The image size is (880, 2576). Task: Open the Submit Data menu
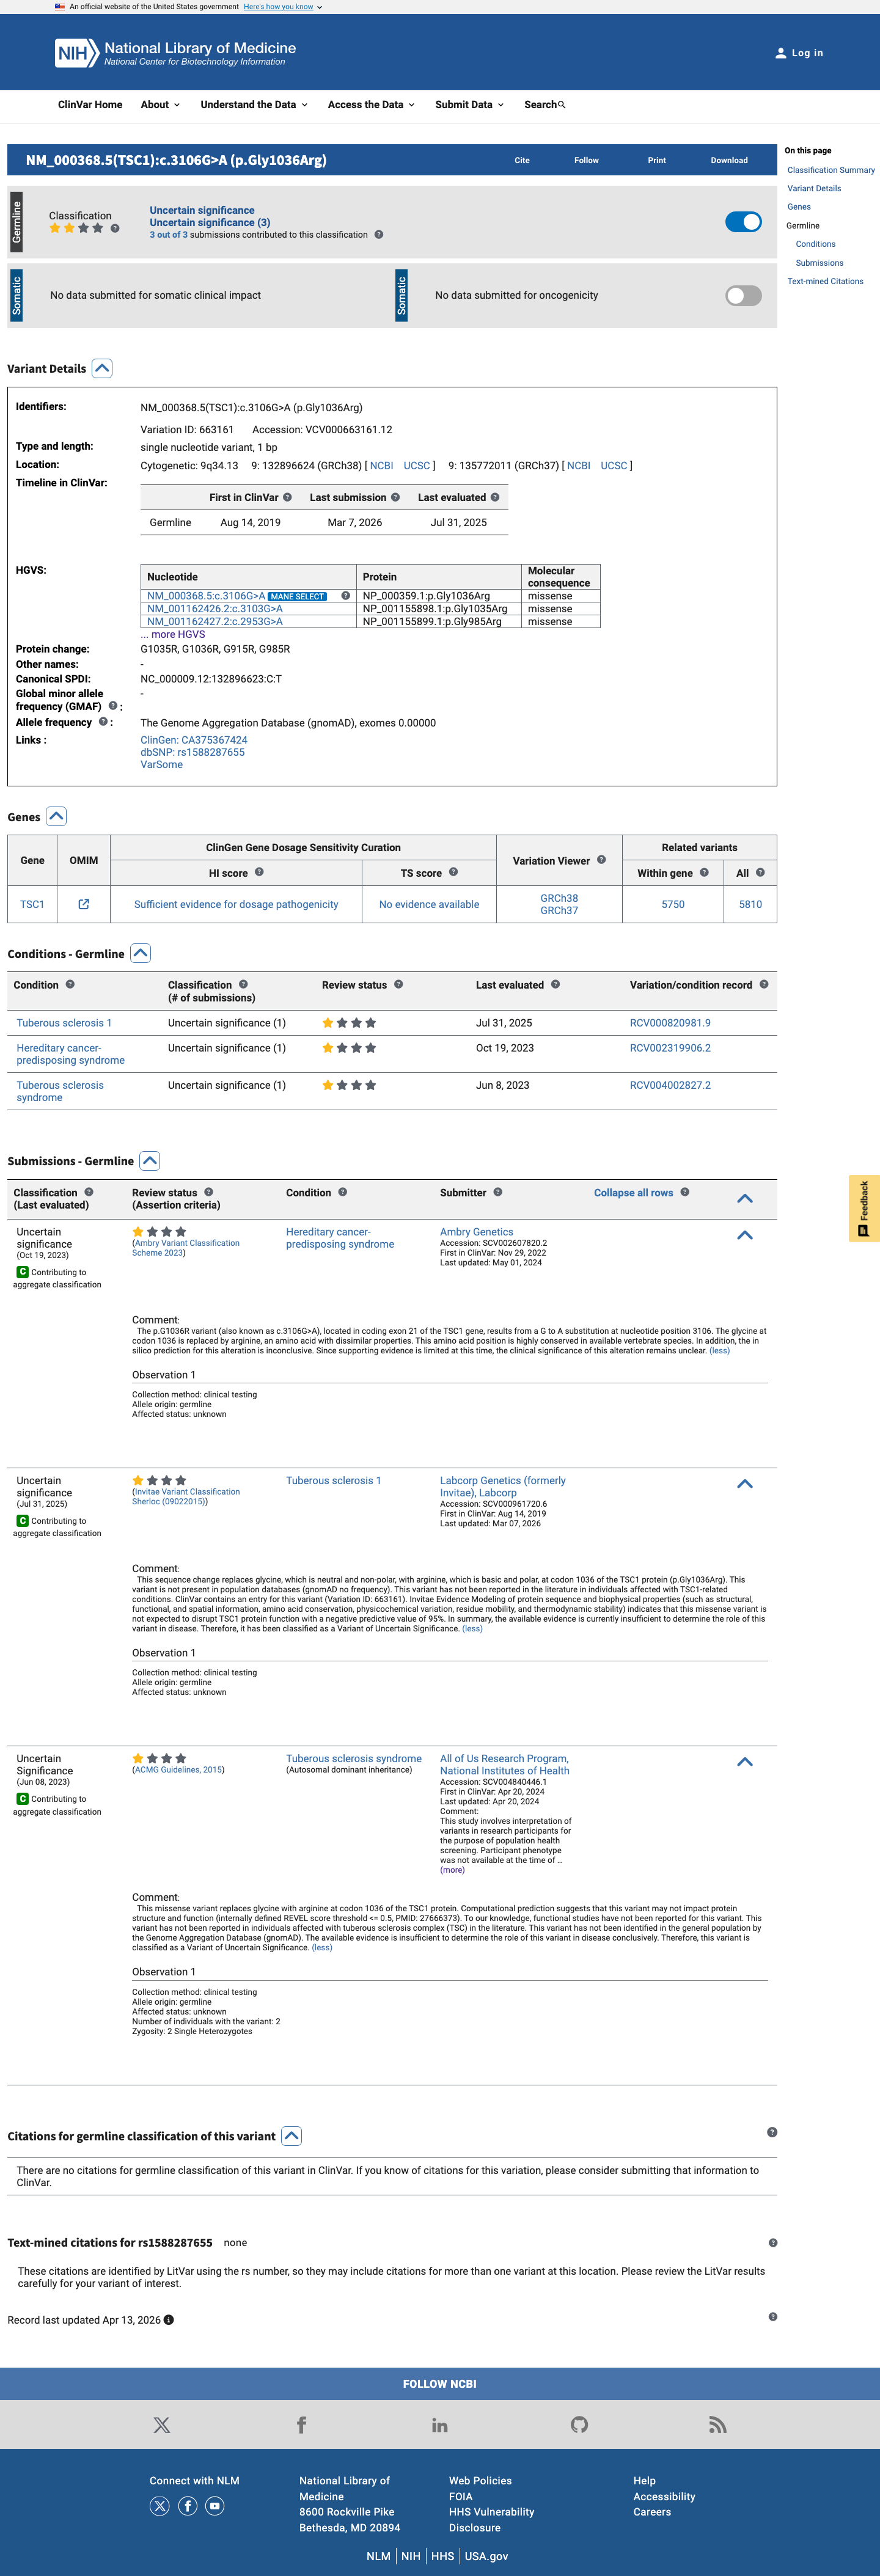pos(470,105)
